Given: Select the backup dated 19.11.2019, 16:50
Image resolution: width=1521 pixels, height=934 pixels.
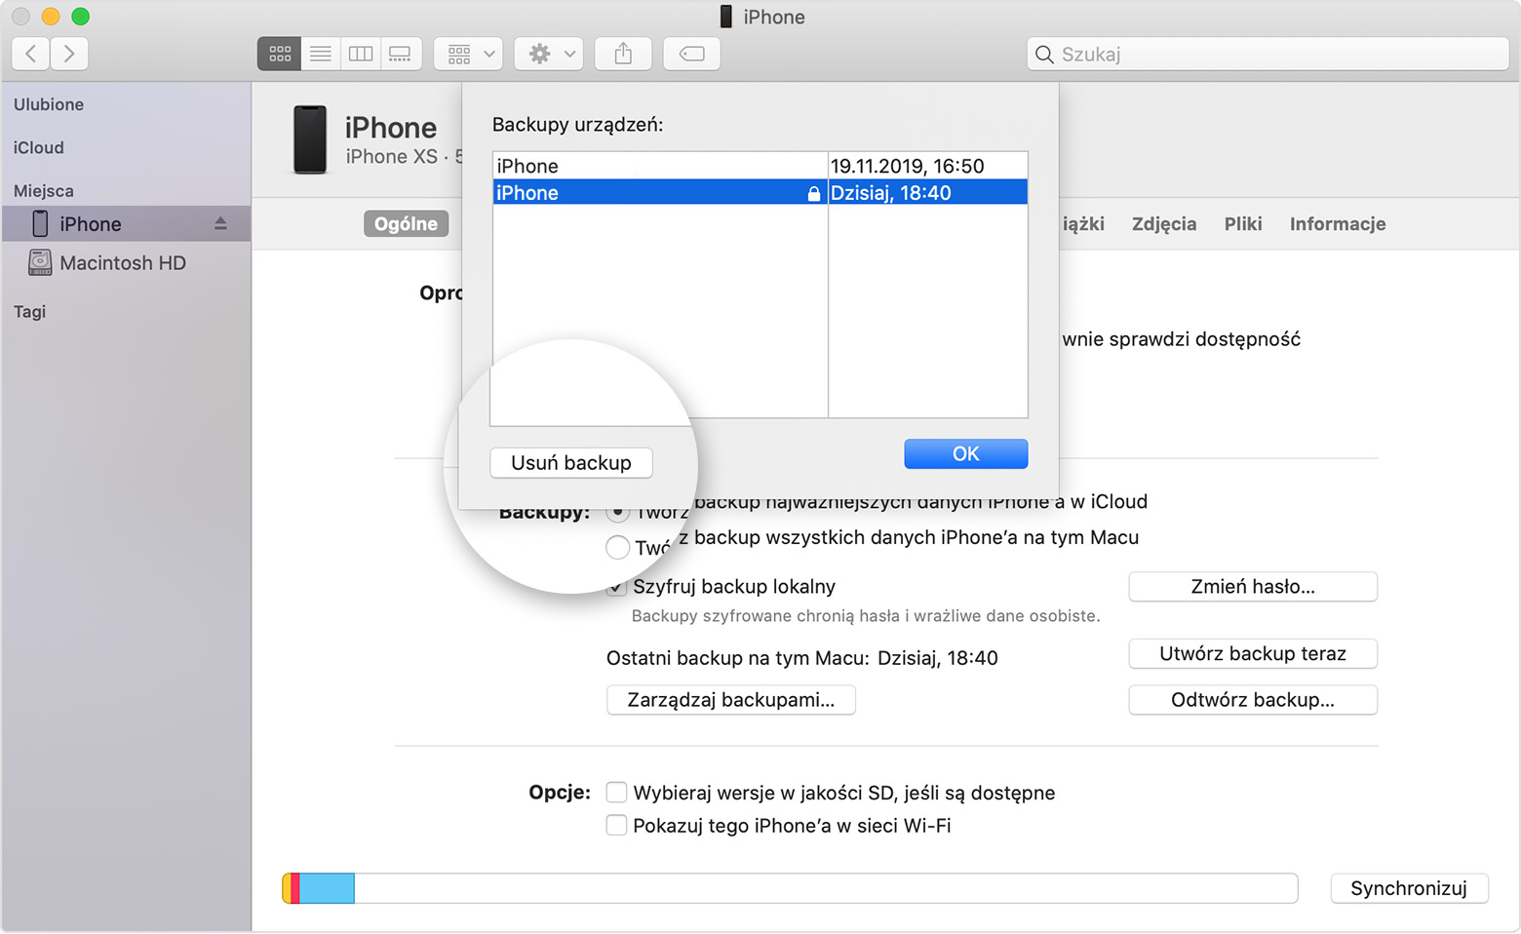Looking at the screenshot, I should (760, 166).
